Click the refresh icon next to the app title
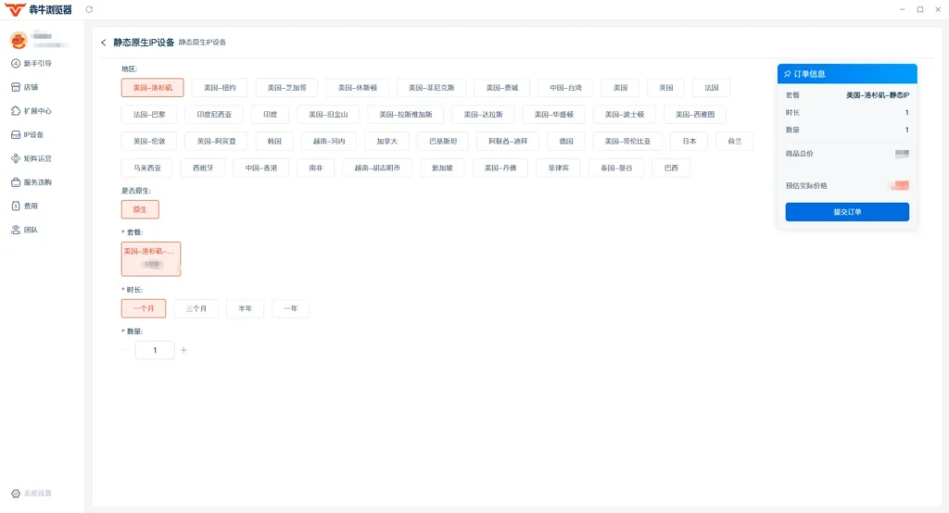 (x=89, y=9)
